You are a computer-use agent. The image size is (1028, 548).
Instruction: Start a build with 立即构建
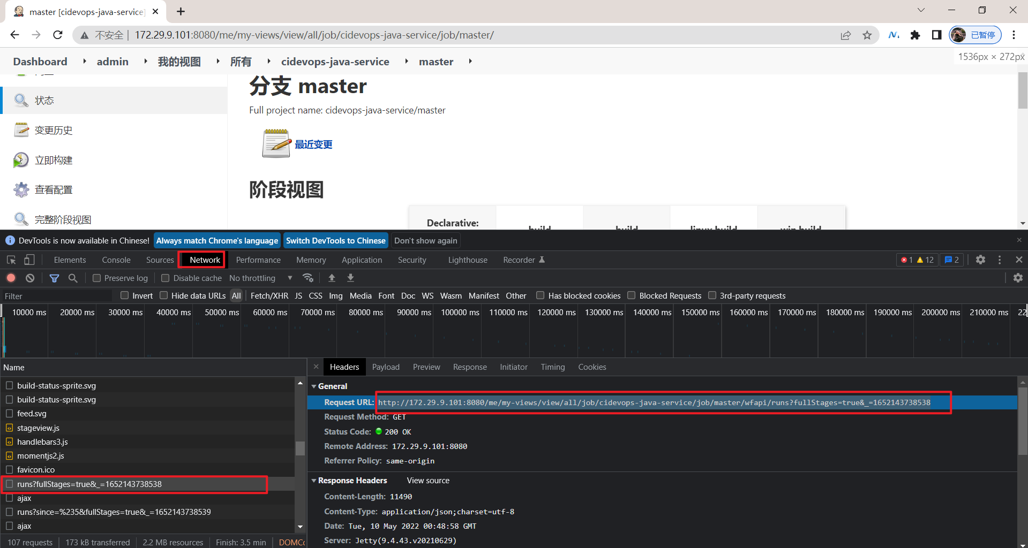click(54, 160)
